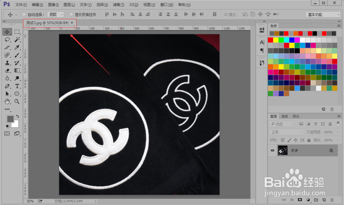This screenshot has width=344, height=205.
Task: Expand status bar info arrow
Action: click(96, 201)
